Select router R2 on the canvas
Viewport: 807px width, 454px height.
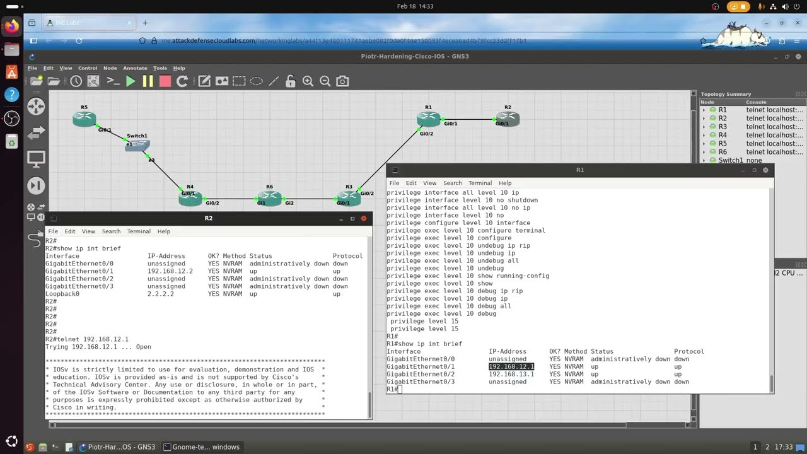(x=508, y=119)
